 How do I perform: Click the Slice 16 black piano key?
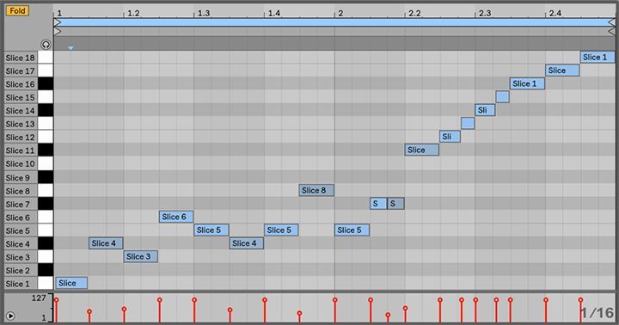[46, 84]
